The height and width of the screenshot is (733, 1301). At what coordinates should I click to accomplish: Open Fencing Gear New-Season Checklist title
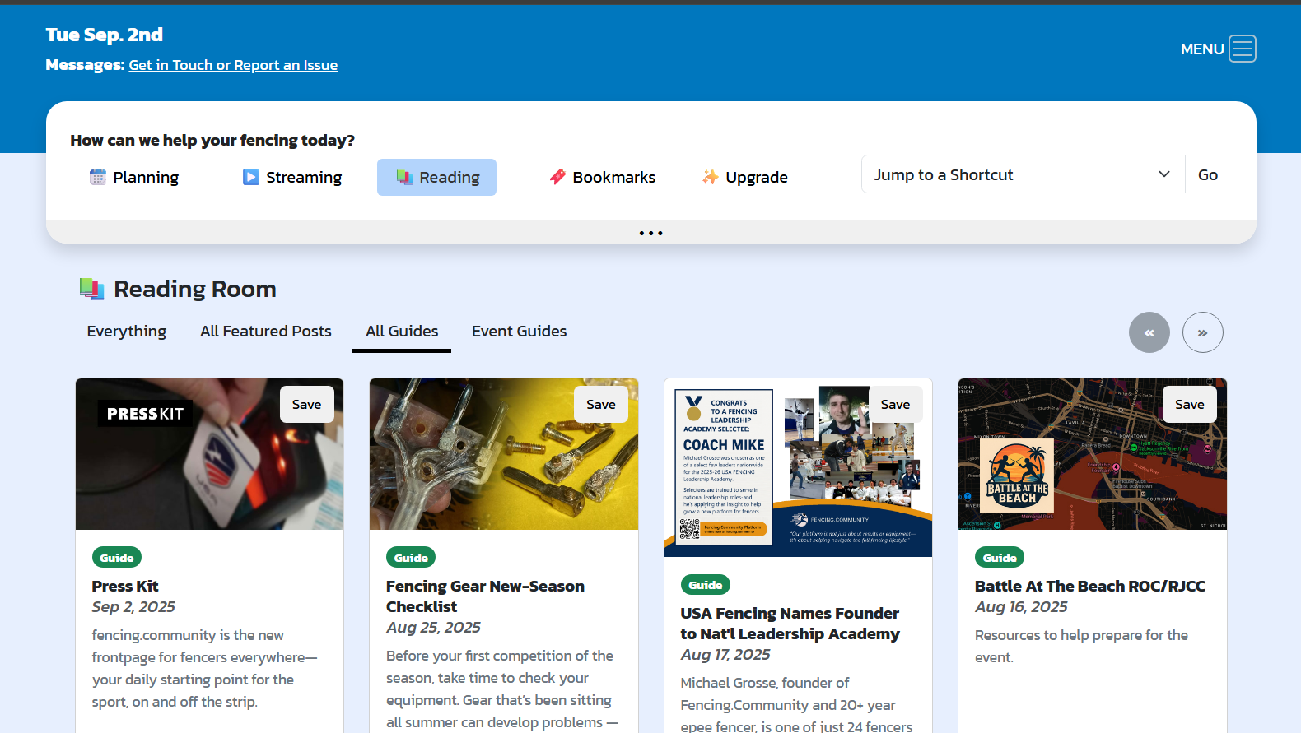tap(486, 596)
